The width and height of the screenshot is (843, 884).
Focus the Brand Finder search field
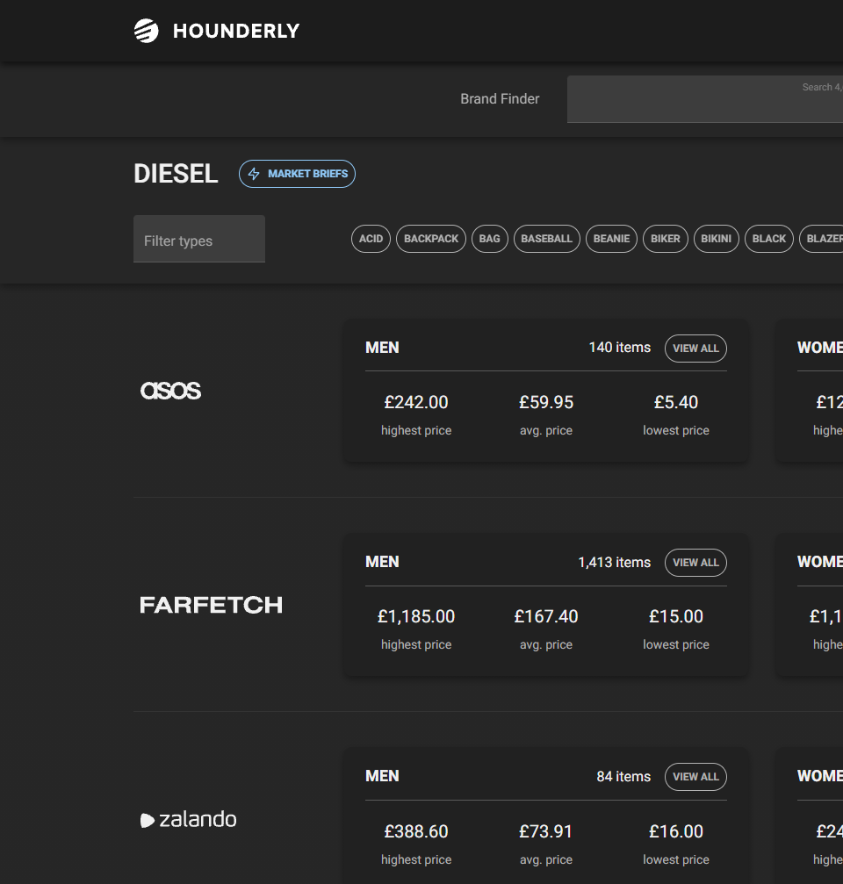tap(705, 99)
